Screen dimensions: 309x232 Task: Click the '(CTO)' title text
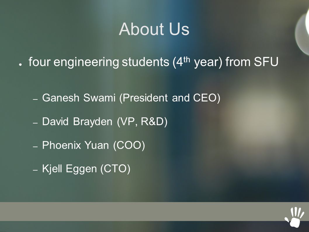[115, 169]
